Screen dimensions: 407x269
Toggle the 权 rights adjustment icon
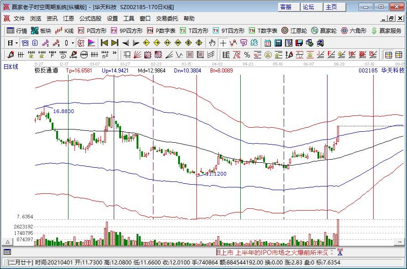[81, 43]
